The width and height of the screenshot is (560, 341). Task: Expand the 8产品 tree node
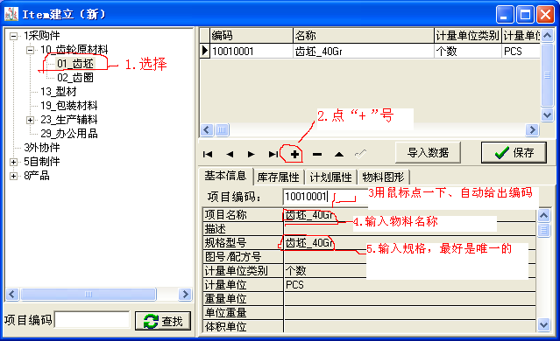click(x=13, y=176)
